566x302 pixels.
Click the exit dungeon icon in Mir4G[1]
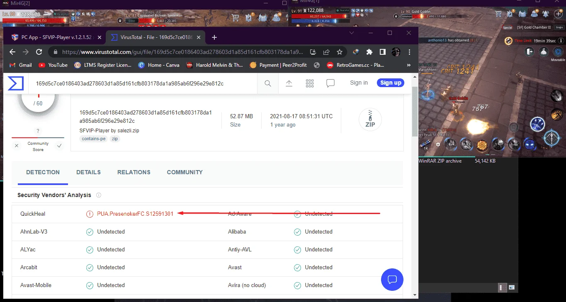coord(529,51)
